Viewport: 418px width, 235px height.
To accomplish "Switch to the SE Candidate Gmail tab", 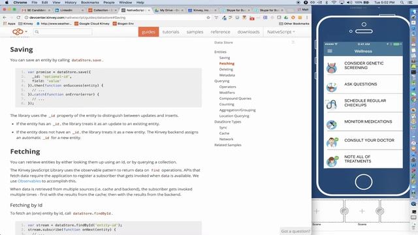I will pos(36,10).
